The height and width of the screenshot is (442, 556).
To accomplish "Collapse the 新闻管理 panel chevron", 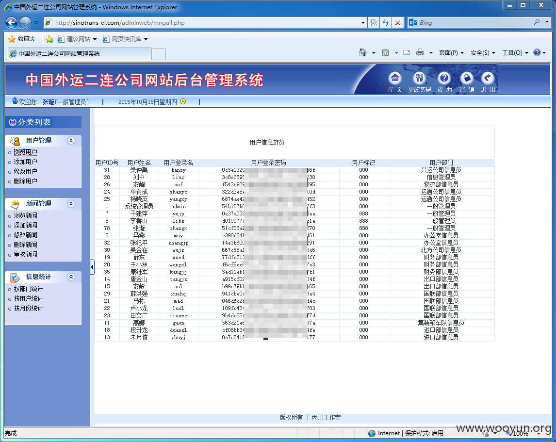I will 71,204.
